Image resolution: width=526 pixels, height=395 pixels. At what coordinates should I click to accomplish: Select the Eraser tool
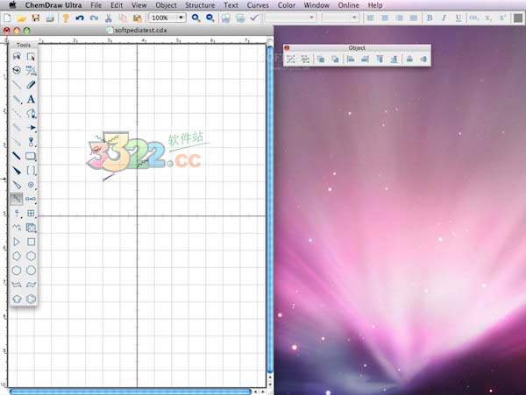coord(31,84)
